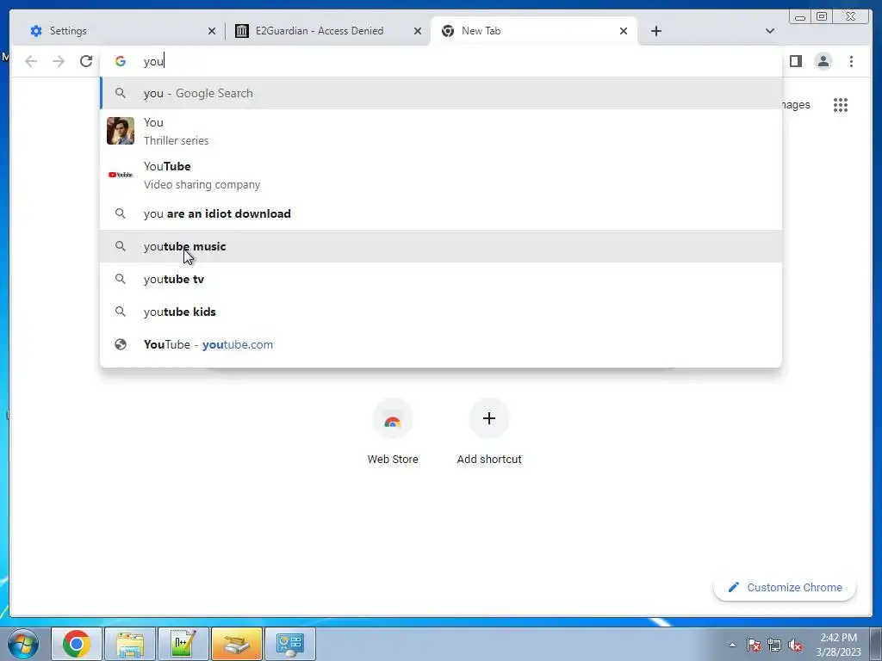Click the Google G icon in omnibox
882x661 pixels.
pyautogui.click(x=121, y=61)
